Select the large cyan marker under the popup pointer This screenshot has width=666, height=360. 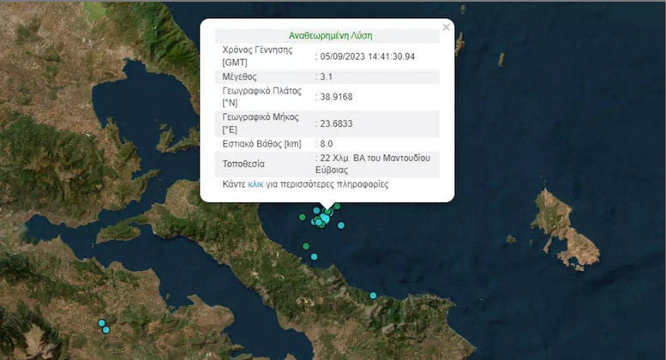click(x=324, y=219)
